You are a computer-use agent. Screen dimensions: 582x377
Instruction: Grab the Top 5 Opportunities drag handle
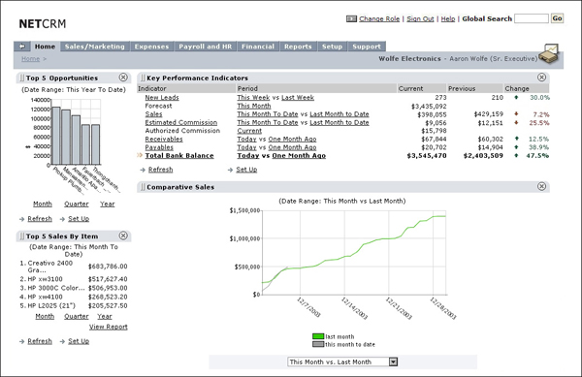[22, 78]
